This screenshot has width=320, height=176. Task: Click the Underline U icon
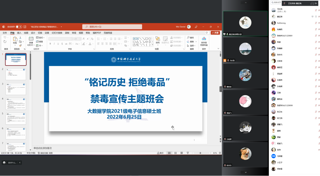[57, 44]
